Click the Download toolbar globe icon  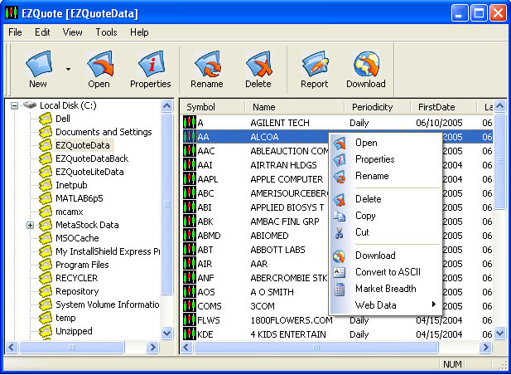tap(366, 64)
